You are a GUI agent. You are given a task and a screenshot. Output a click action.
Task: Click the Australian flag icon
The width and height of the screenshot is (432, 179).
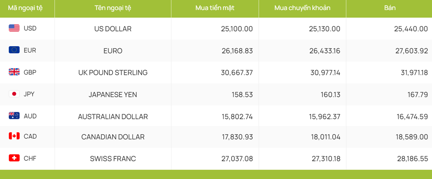click(x=14, y=116)
